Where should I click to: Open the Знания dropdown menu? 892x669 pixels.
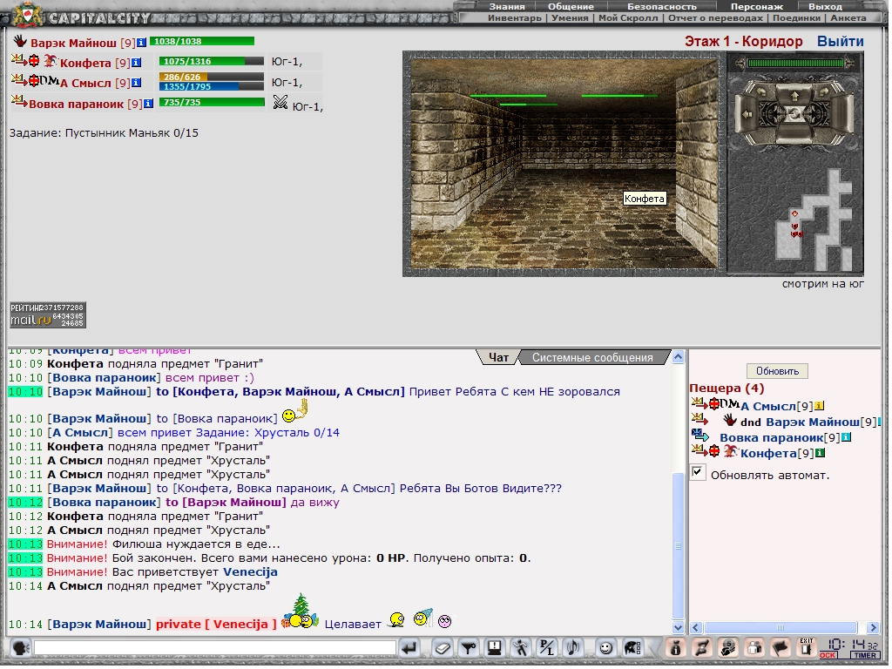tap(507, 6)
